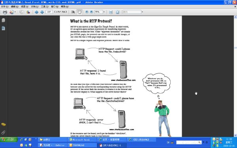Click the sign document pen icon
This screenshot has width=237, height=148.
click(x=28, y=12)
